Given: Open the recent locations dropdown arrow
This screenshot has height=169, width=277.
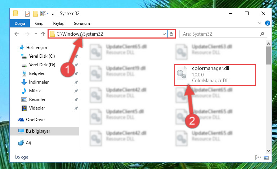Looking at the screenshot, I should click(x=36, y=34).
